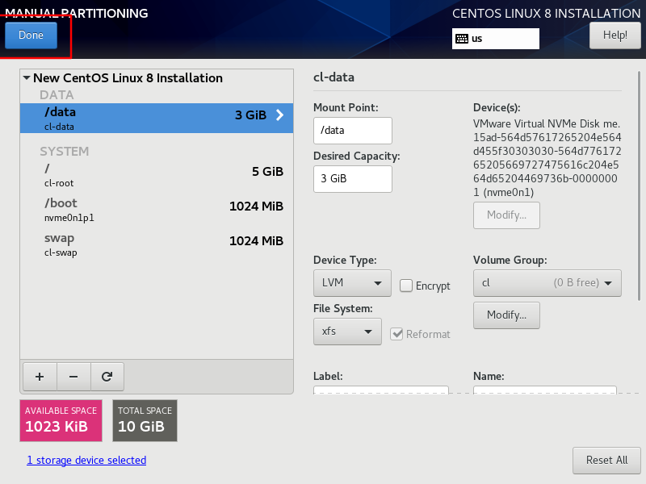Click the chevron arrow on /data row
The height and width of the screenshot is (484, 646).
click(279, 115)
